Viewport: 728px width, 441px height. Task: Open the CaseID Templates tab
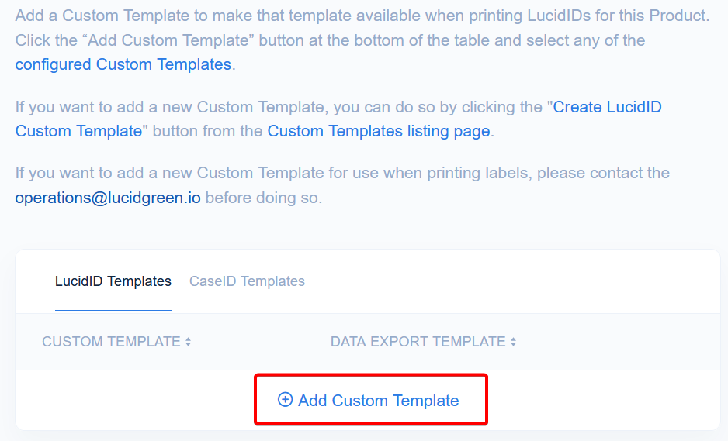coord(247,281)
